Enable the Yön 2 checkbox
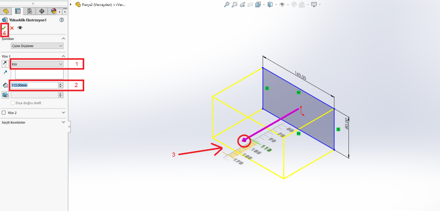This screenshot has width=440, height=211. click(4, 113)
